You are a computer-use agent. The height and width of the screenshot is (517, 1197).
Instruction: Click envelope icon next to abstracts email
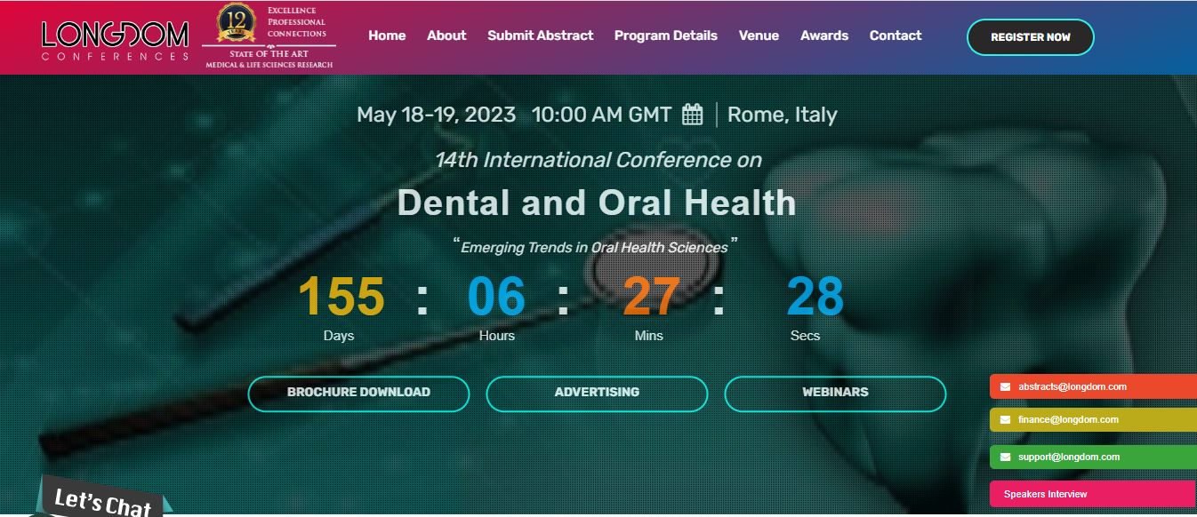pyautogui.click(x=1005, y=387)
